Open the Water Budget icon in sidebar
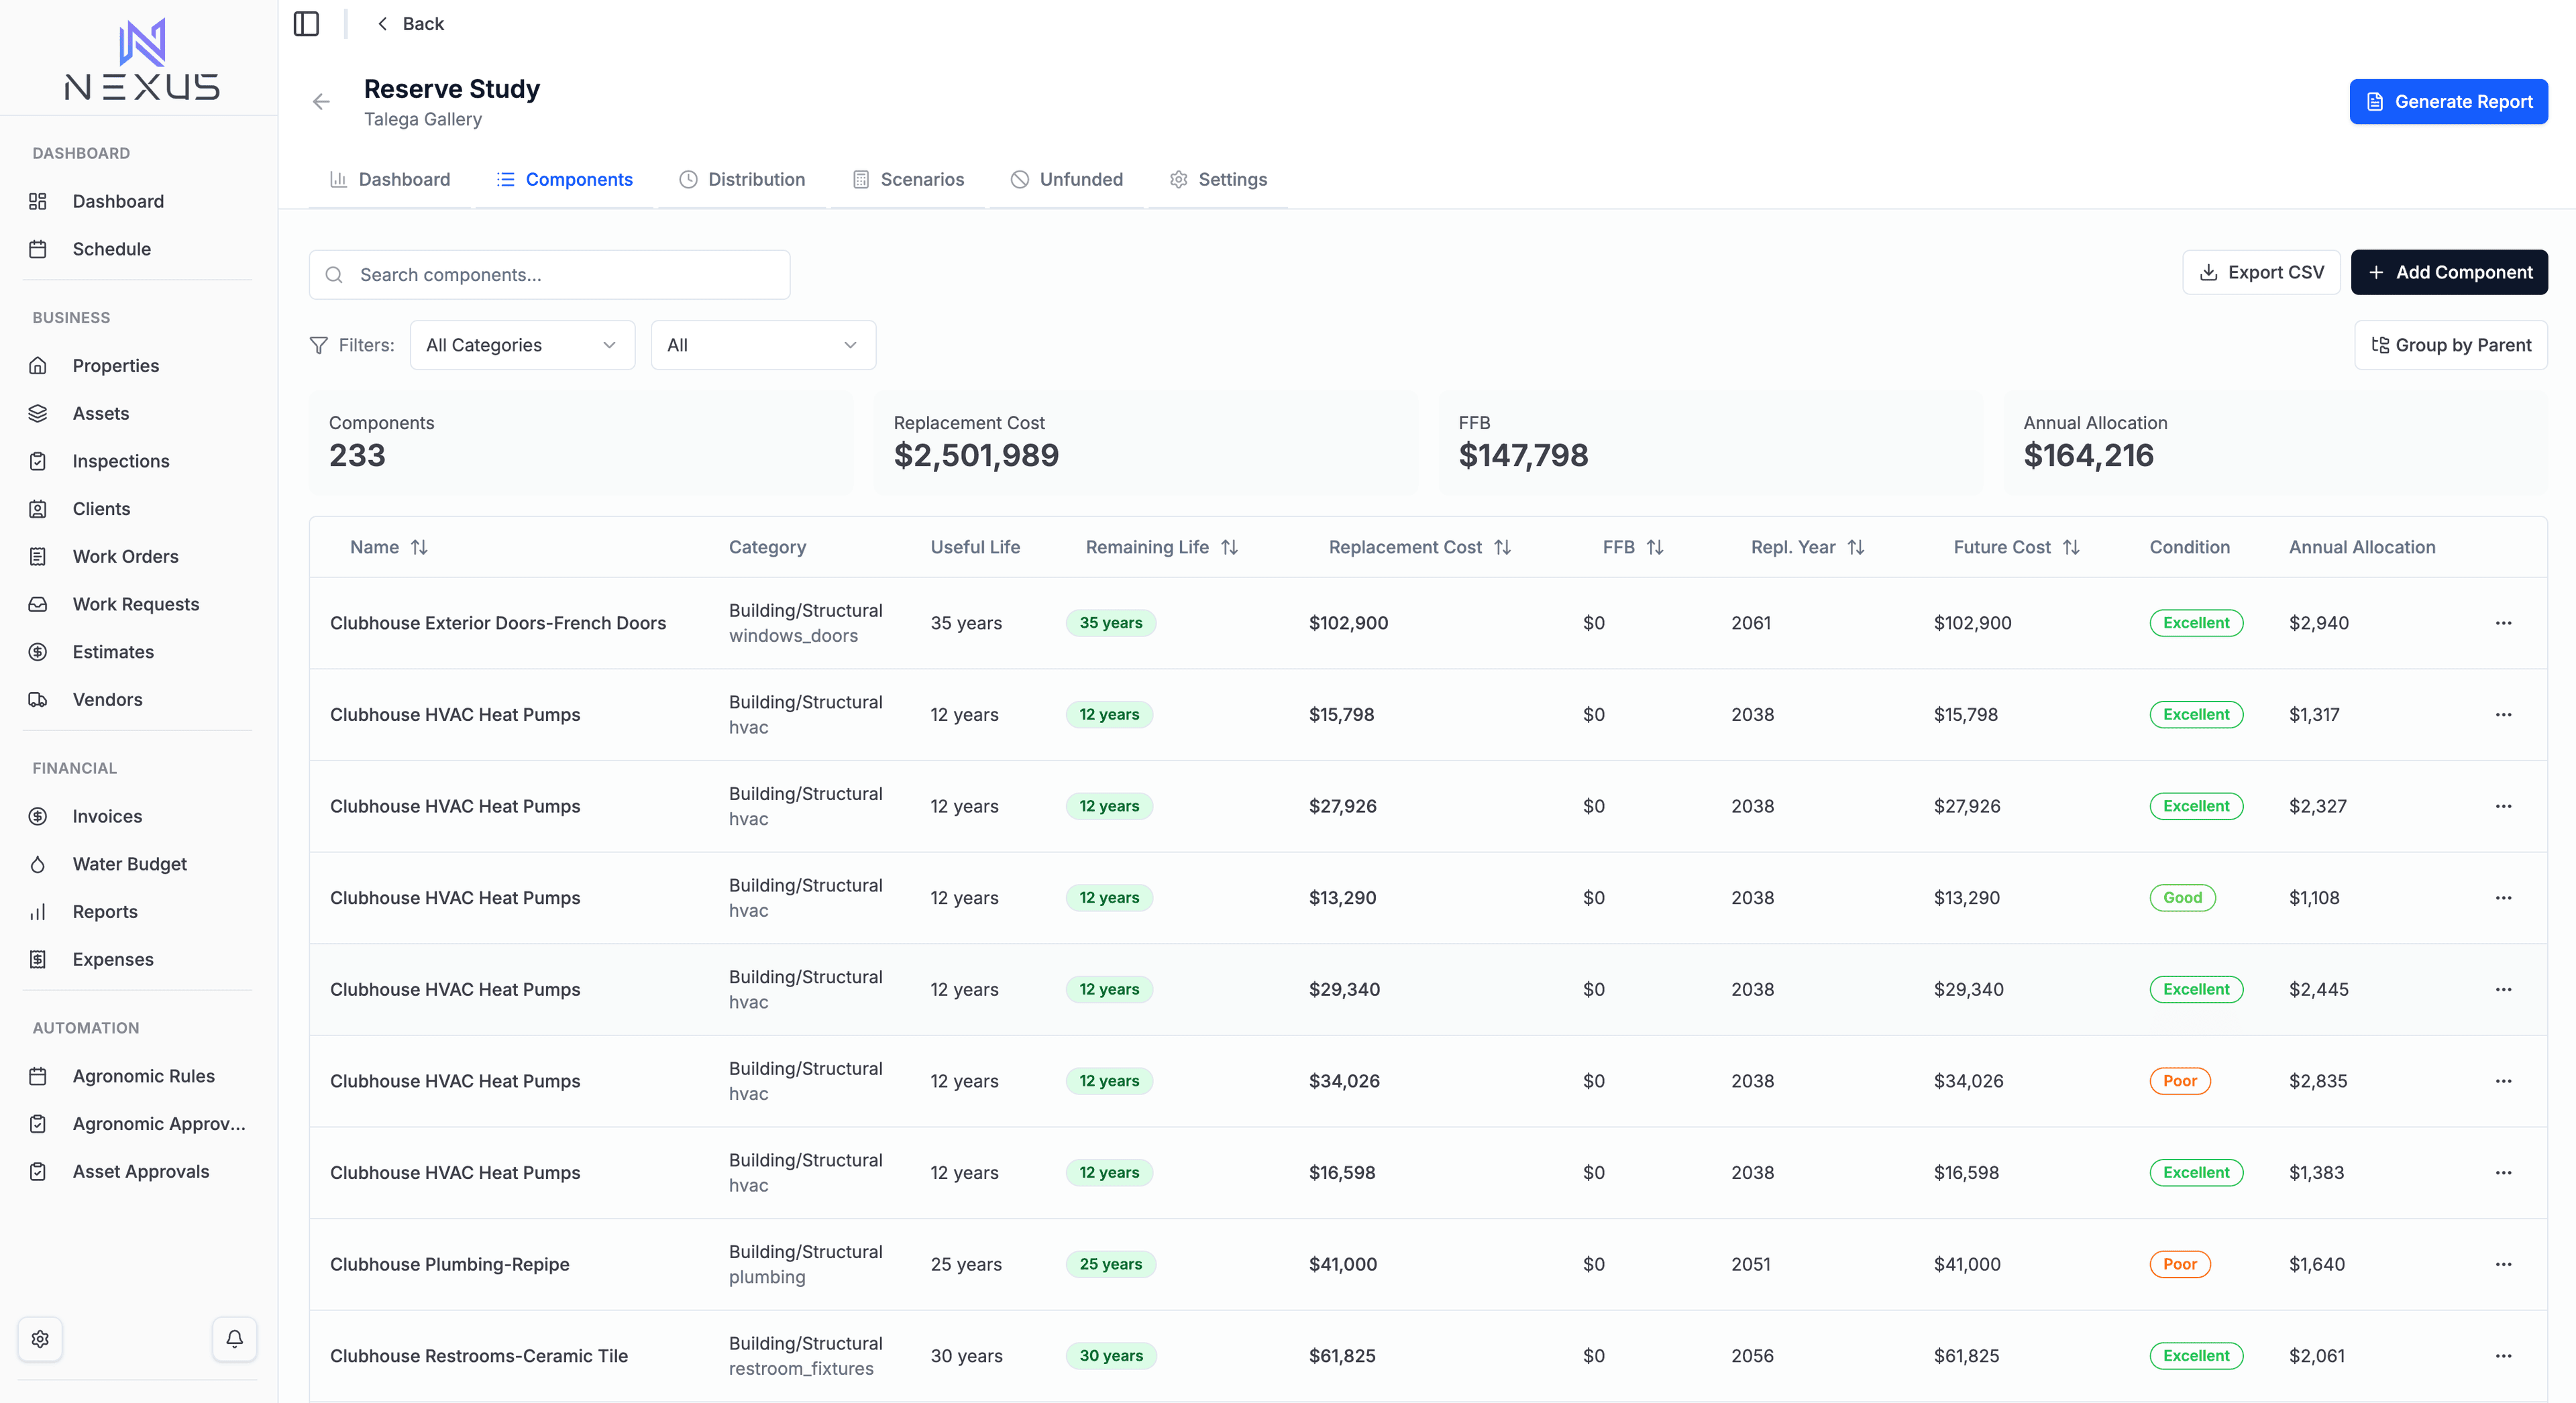 [x=38, y=864]
